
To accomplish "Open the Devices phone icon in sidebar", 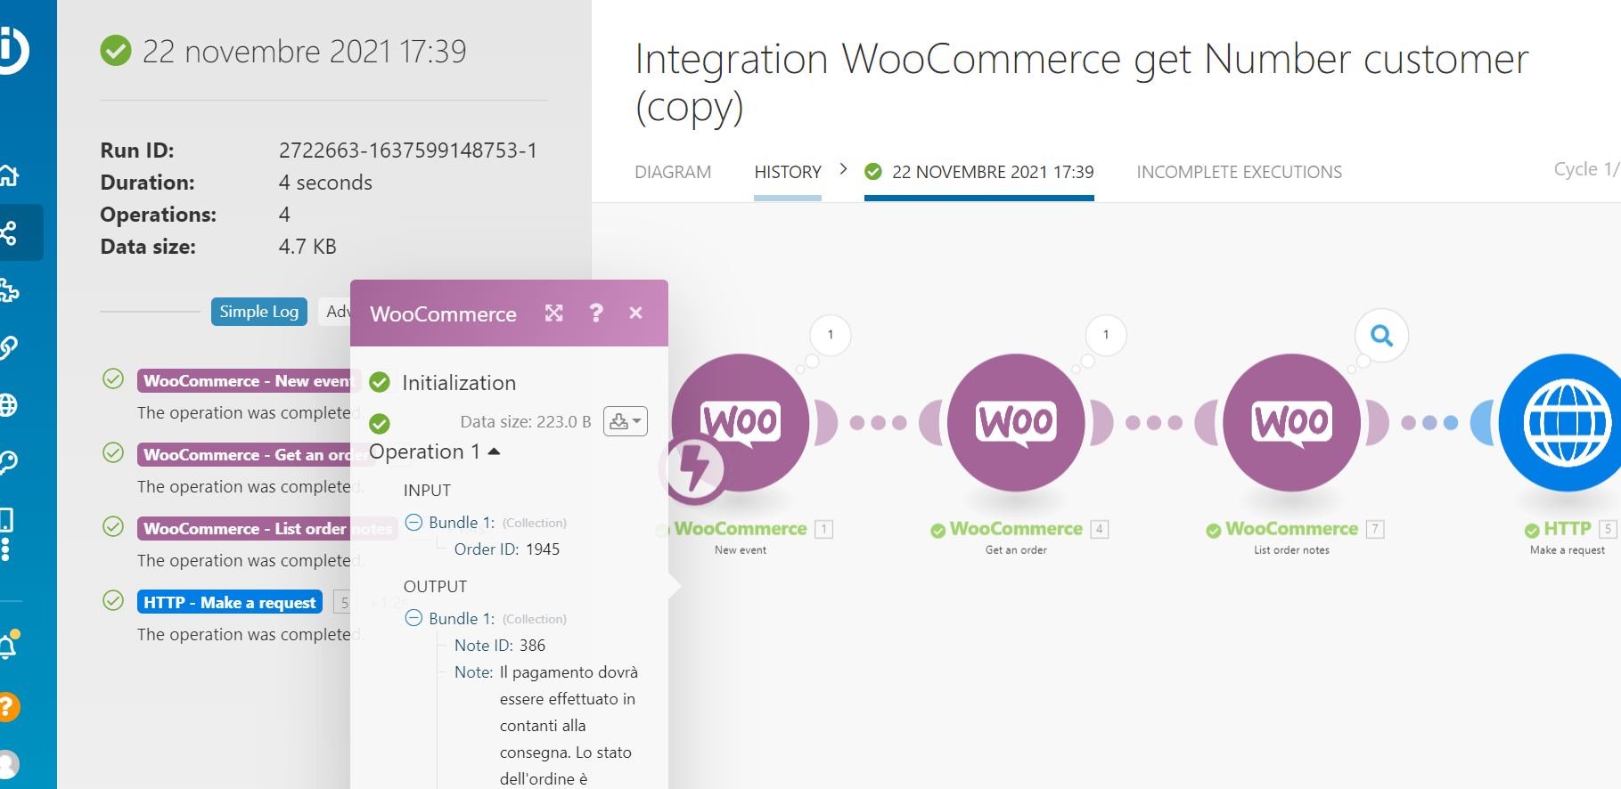I will click(7, 520).
